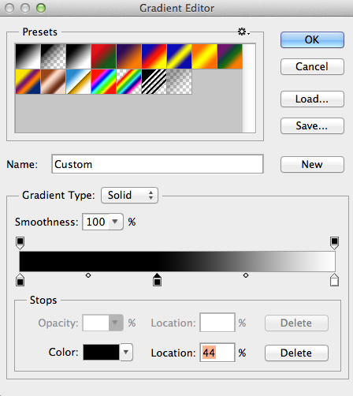The width and height of the screenshot is (353, 396).
Task: Select the transparent stripes gradient preset
Action: (x=154, y=81)
